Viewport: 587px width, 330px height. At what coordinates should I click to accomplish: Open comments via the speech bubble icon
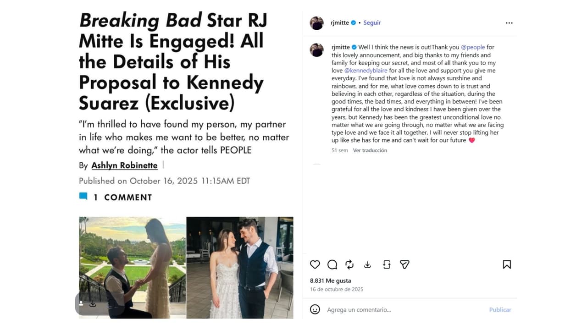pyautogui.click(x=332, y=264)
